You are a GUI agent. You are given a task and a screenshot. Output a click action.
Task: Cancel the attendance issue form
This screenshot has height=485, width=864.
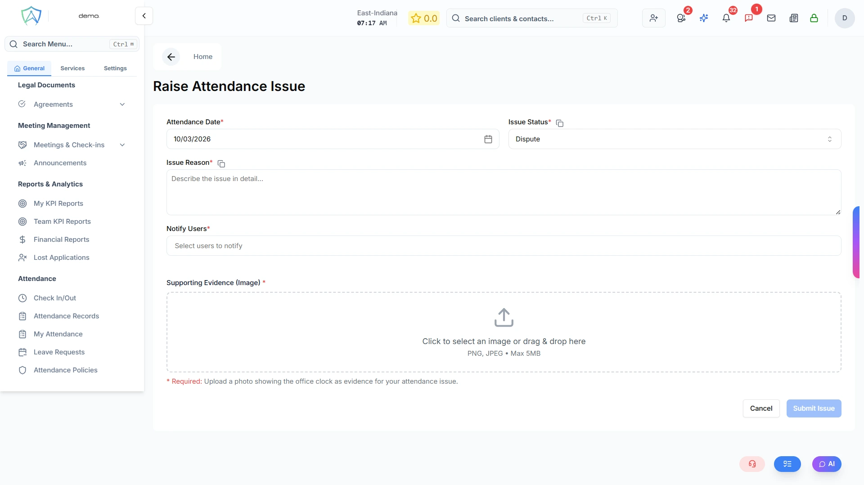tap(761, 408)
